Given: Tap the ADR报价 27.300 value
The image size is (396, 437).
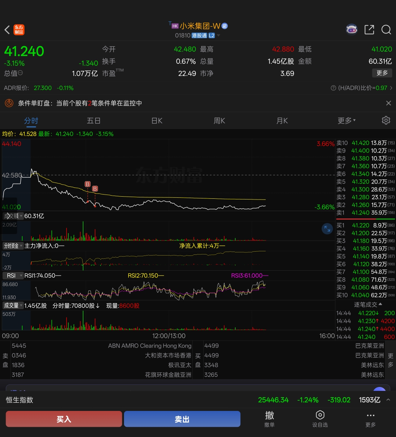Looking at the screenshot, I should 43,88.
